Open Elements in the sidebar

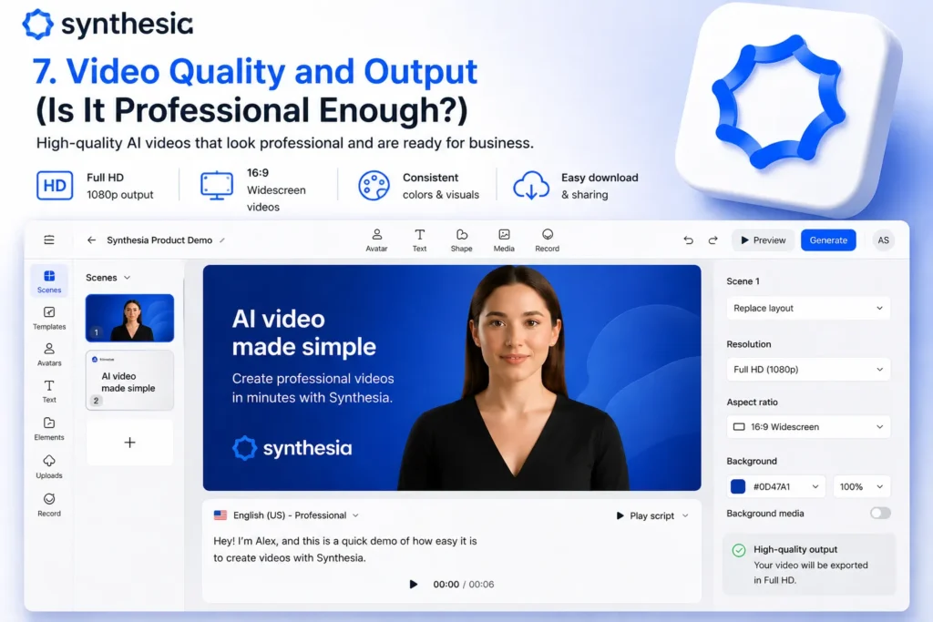(49, 429)
